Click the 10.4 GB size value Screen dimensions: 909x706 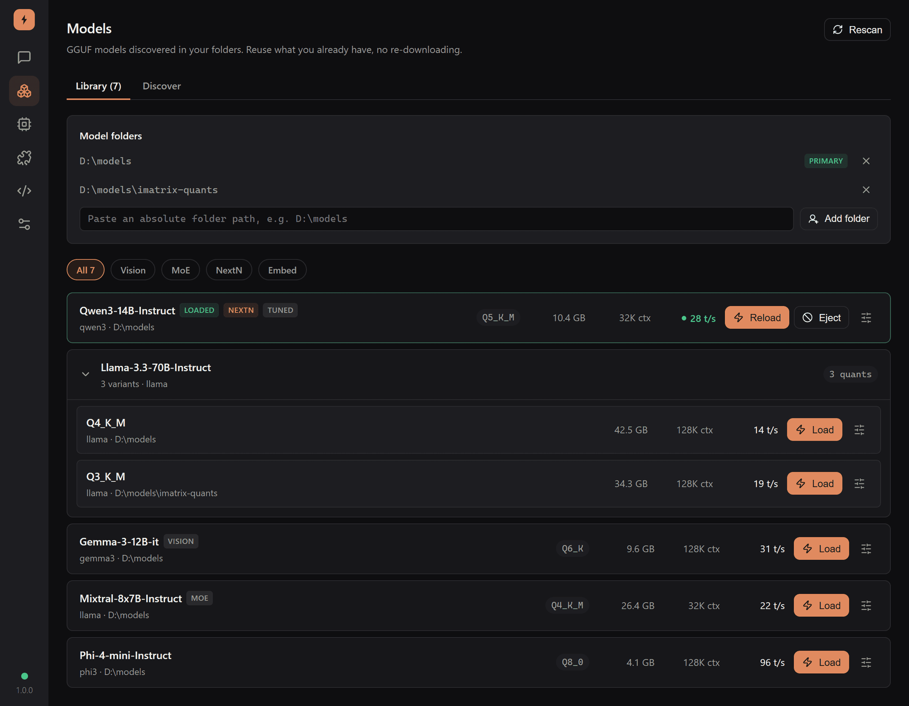tap(569, 318)
